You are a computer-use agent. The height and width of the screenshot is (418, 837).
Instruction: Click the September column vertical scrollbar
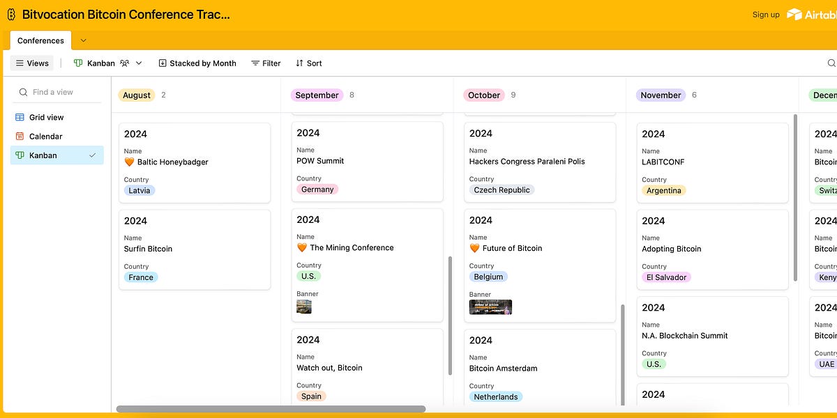pyautogui.click(x=450, y=316)
